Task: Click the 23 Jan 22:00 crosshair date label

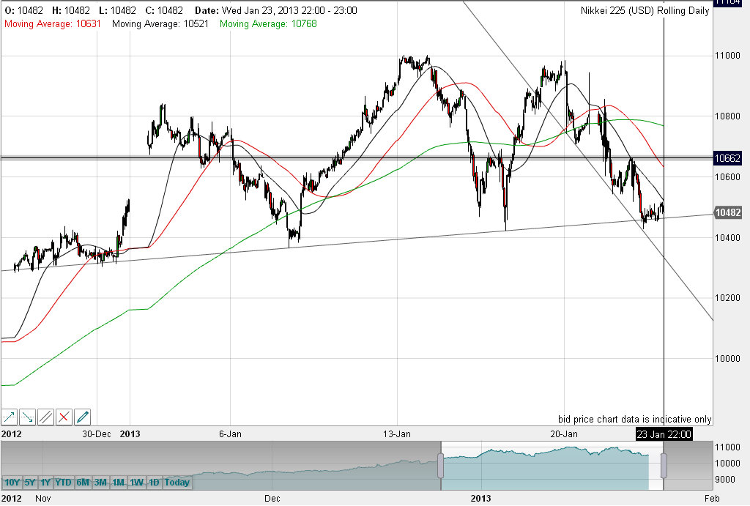Action: [x=664, y=434]
